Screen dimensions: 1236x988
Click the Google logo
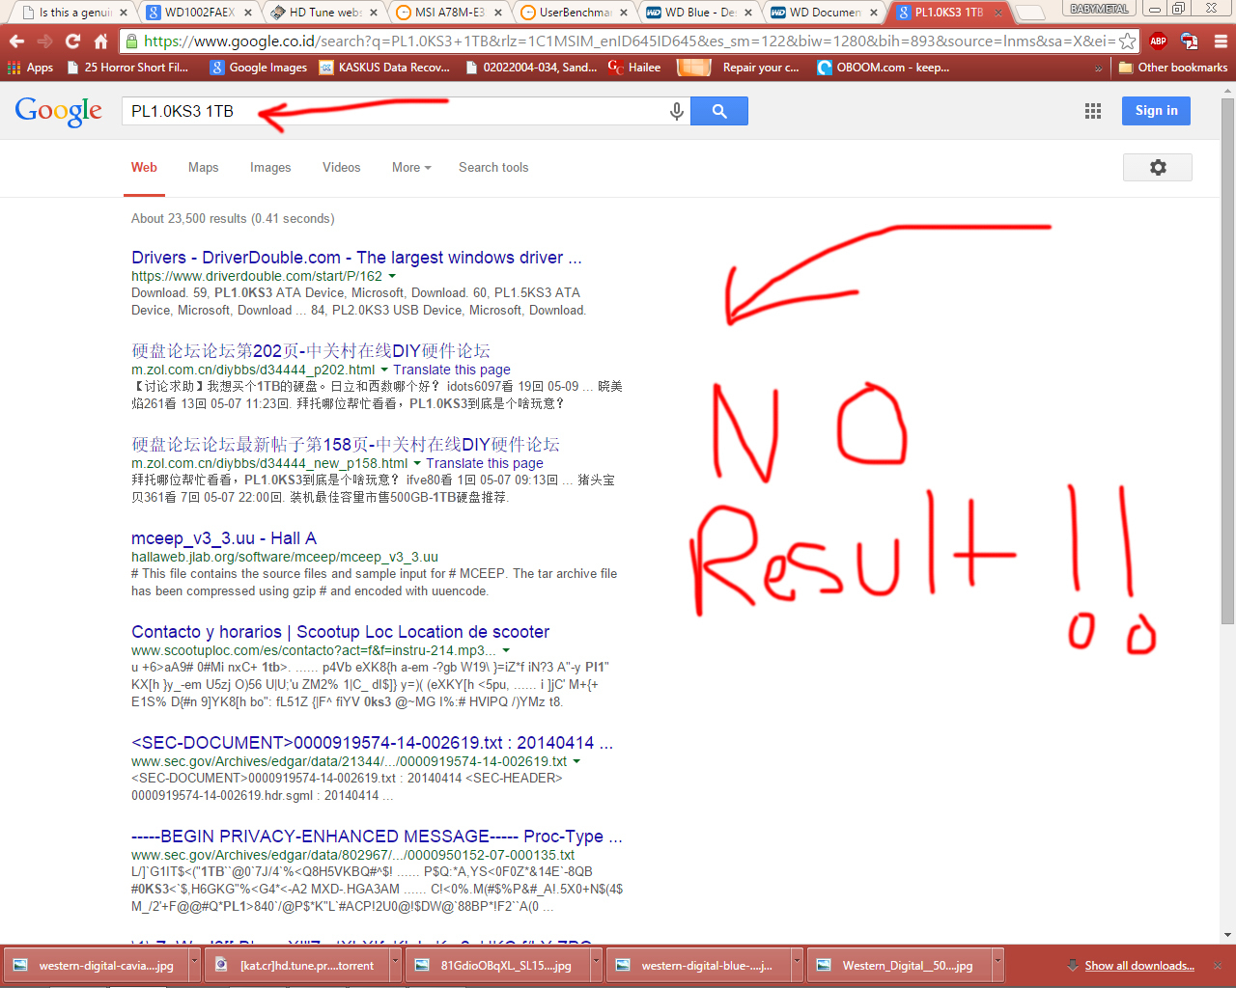click(x=59, y=112)
